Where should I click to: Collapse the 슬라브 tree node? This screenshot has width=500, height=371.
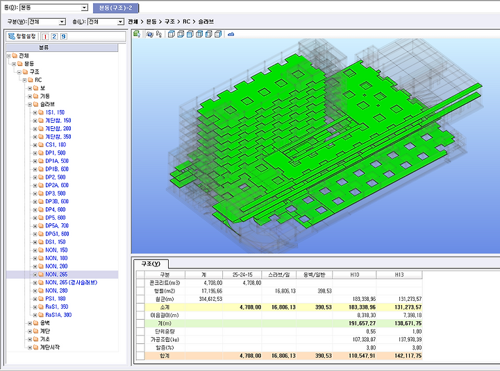click(x=30, y=105)
